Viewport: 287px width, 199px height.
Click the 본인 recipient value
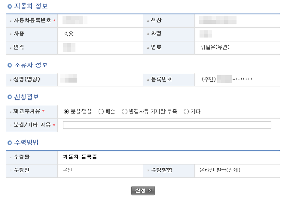[x=68, y=170]
